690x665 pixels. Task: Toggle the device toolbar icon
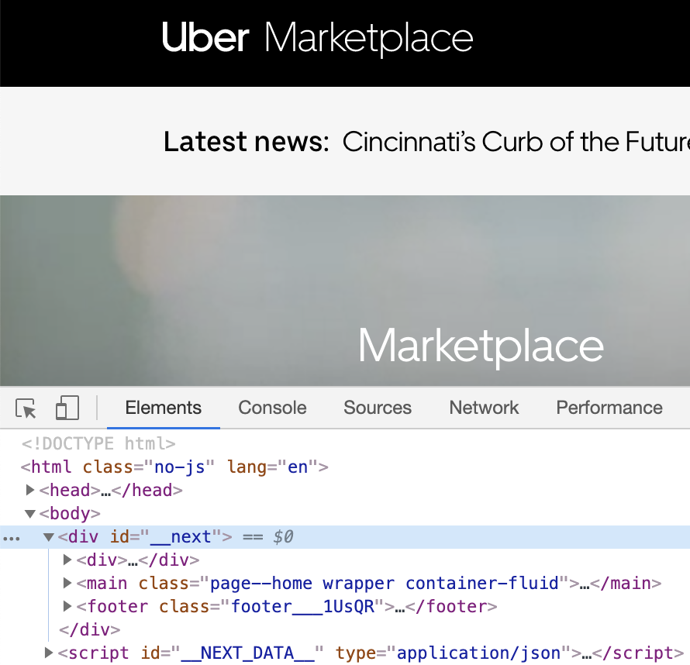[x=67, y=408]
